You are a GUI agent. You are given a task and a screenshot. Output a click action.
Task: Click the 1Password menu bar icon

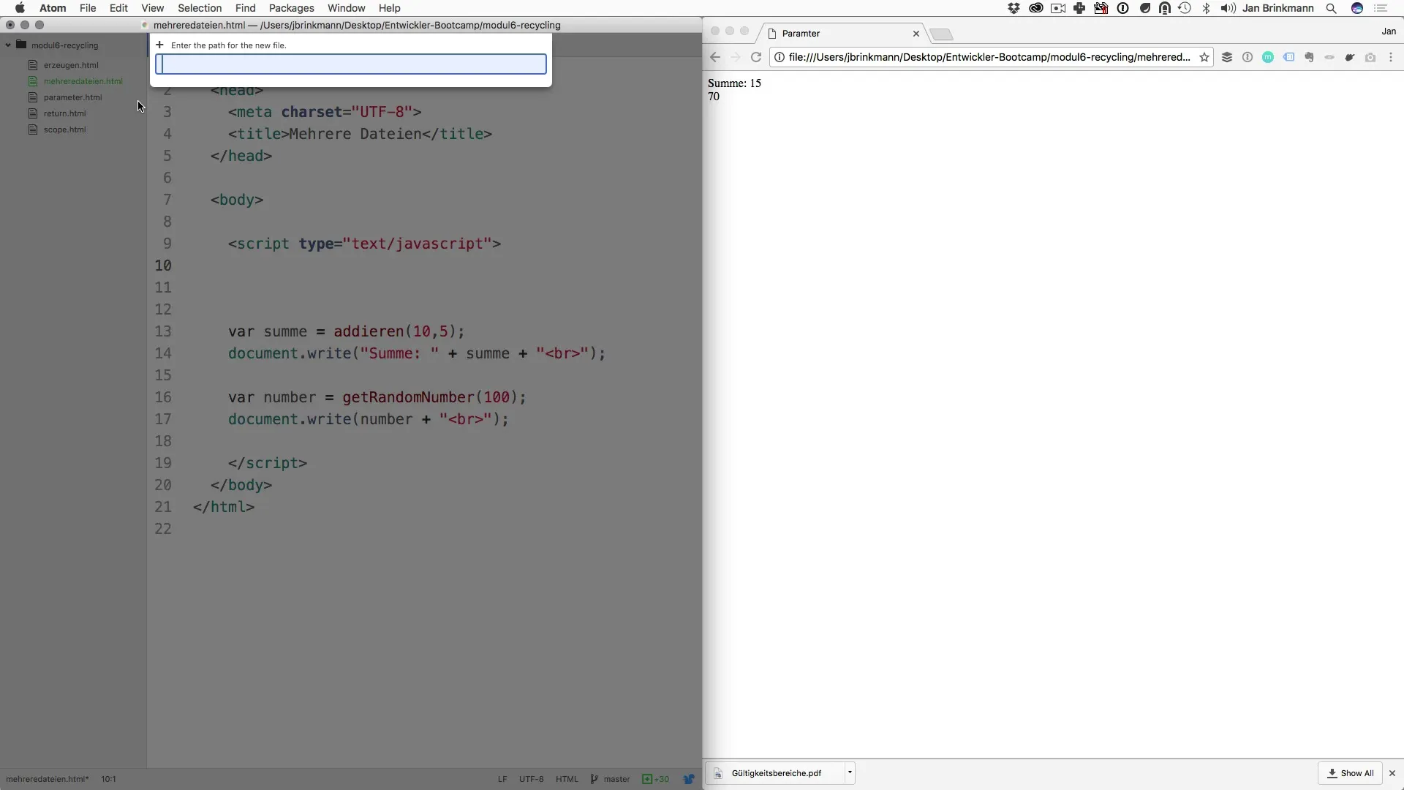pyautogui.click(x=1123, y=8)
